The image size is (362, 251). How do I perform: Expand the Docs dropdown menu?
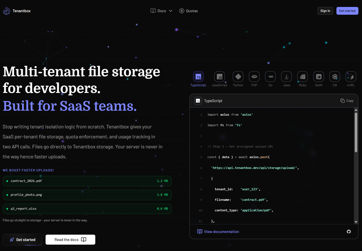pos(171,11)
